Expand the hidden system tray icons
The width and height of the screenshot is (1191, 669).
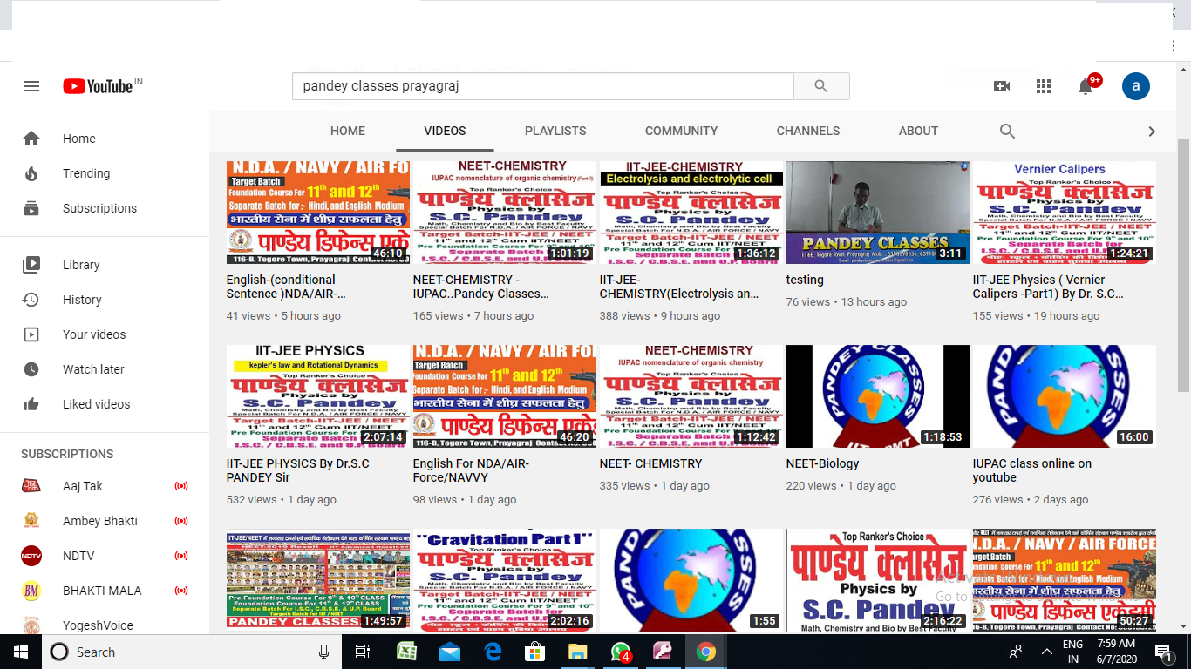click(x=1047, y=652)
